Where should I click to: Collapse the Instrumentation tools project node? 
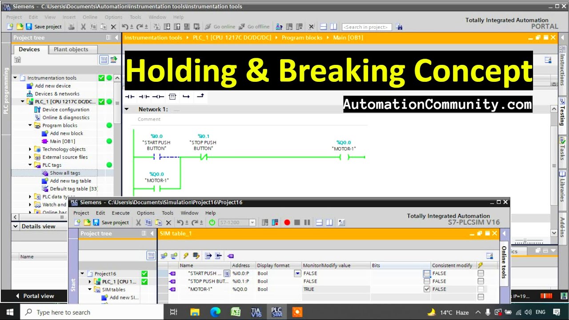pos(15,78)
